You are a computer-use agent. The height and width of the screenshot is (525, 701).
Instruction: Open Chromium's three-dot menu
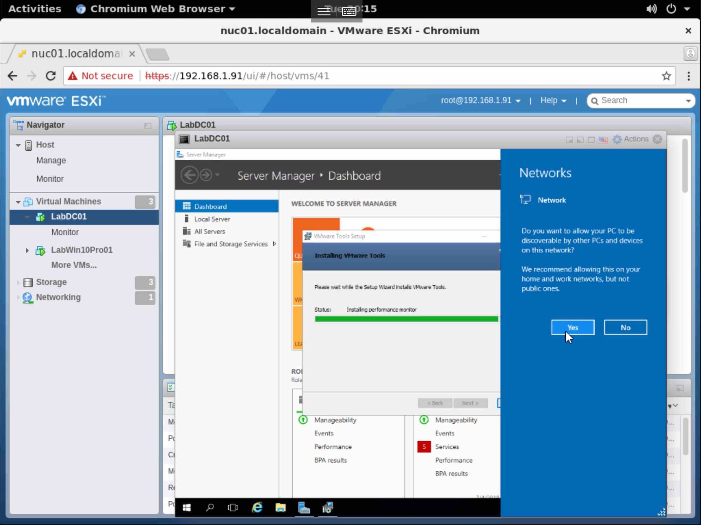[688, 76]
